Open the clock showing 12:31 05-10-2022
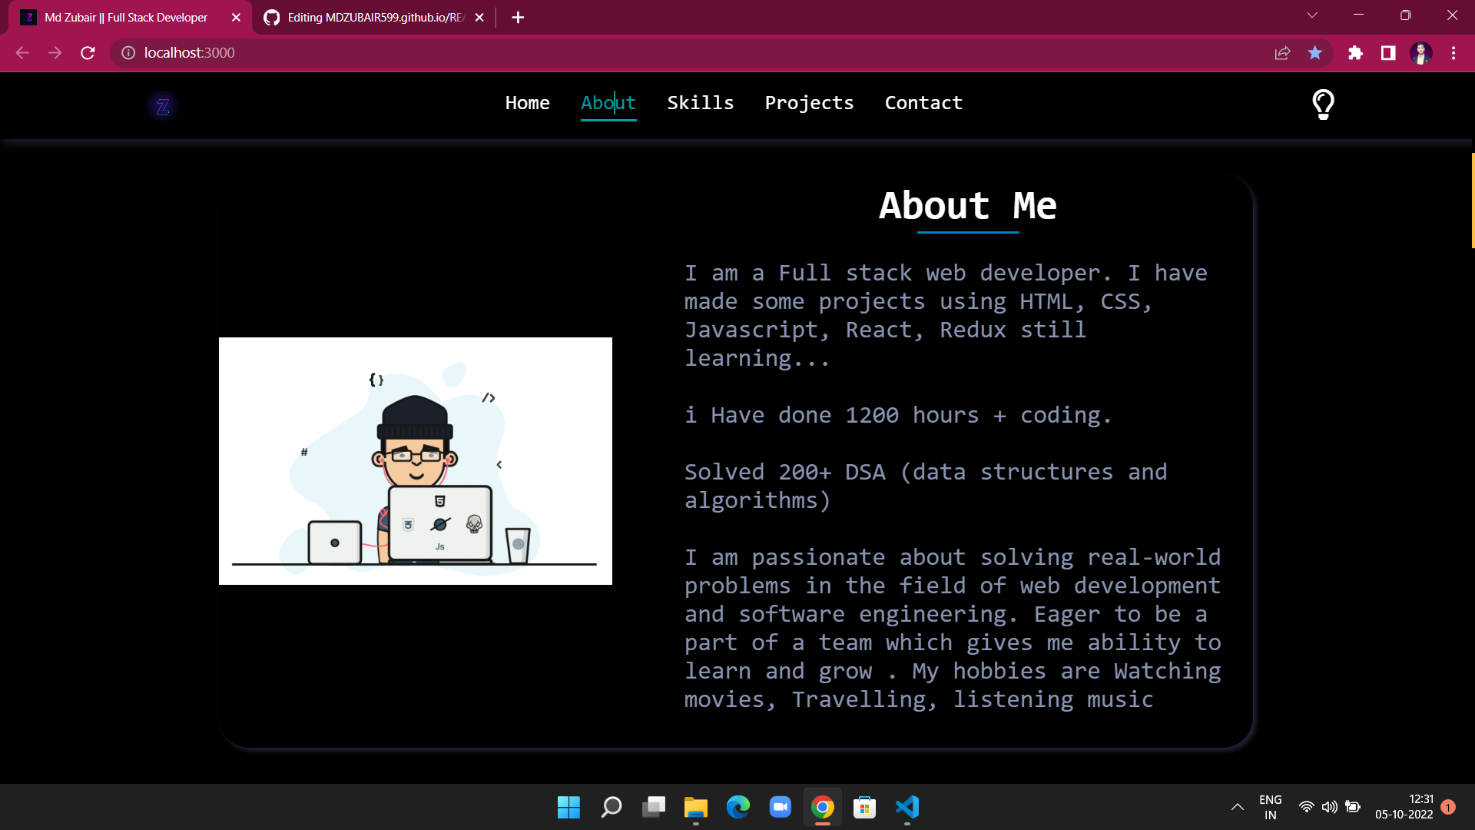This screenshot has height=830, width=1475. pos(1404,807)
